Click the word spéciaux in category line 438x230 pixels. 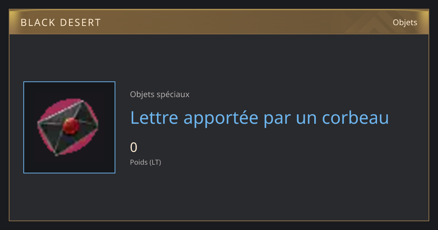173,95
